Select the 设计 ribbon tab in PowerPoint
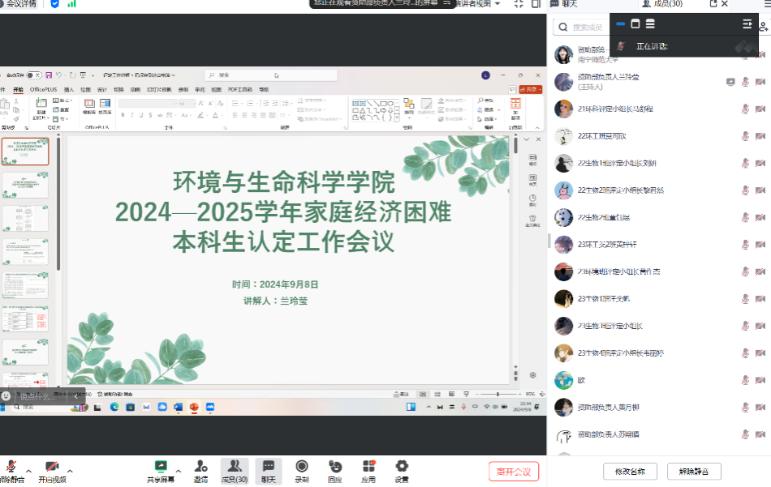771x487 pixels. tap(102, 89)
